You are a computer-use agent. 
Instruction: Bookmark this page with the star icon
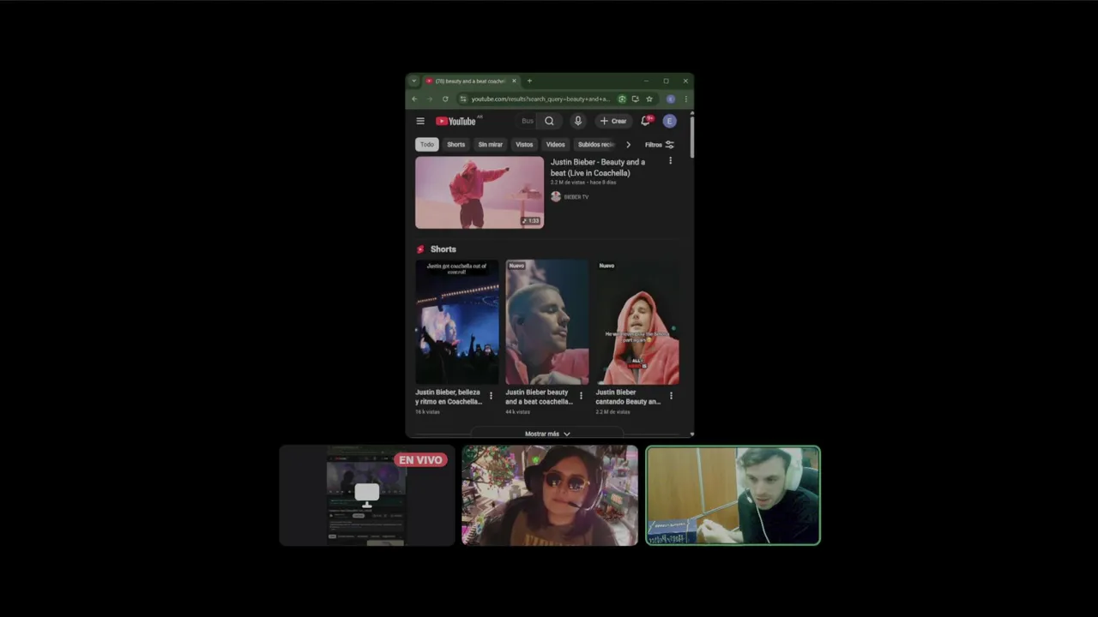coord(649,99)
